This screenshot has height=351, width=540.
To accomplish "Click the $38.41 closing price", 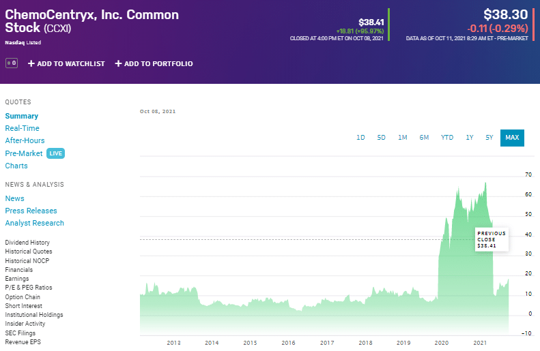I will click(x=371, y=22).
